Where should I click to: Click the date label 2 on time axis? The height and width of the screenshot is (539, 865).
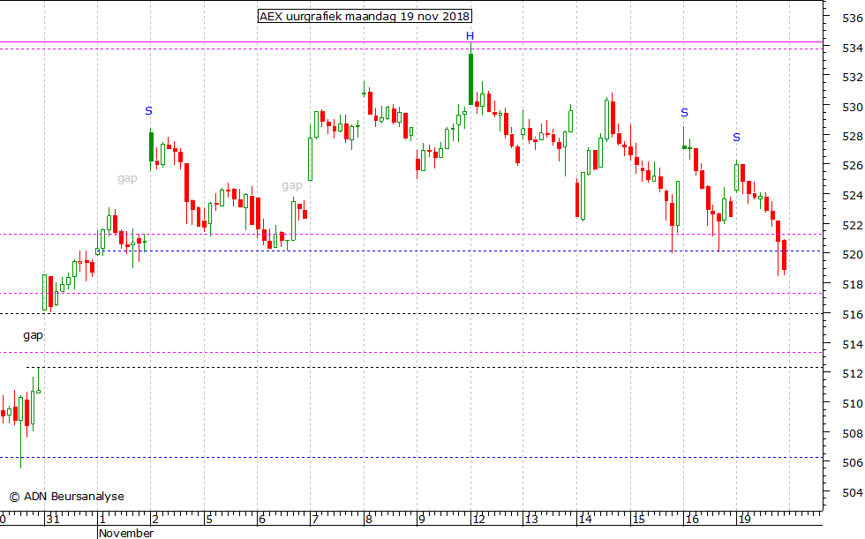tap(155, 520)
